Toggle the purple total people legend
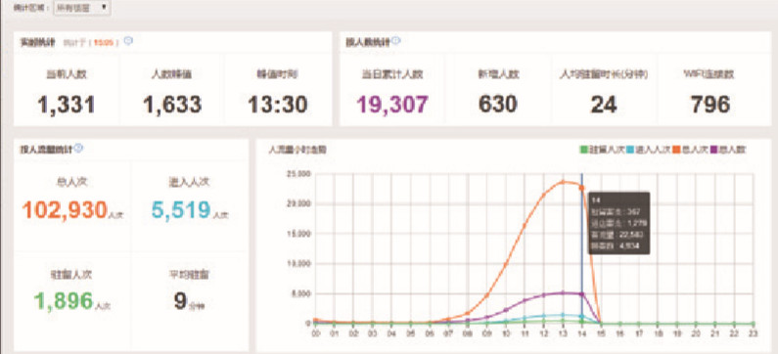Screen dimensions: 778x354 [728, 150]
